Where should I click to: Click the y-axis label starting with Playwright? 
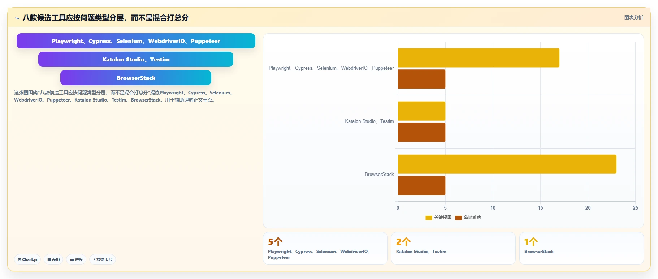[331, 68]
